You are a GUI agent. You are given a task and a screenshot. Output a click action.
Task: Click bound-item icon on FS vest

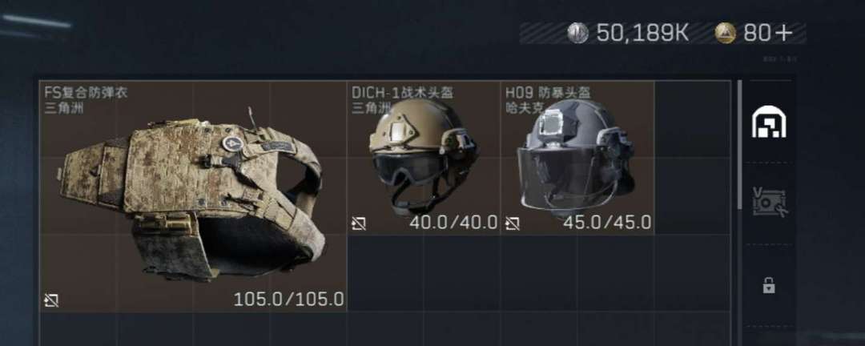click(x=51, y=301)
